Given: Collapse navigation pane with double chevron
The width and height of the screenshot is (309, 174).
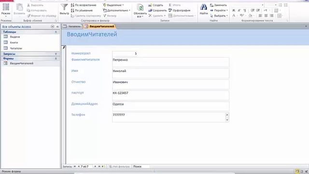Looking at the screenshot, I should tap(57, 27).
